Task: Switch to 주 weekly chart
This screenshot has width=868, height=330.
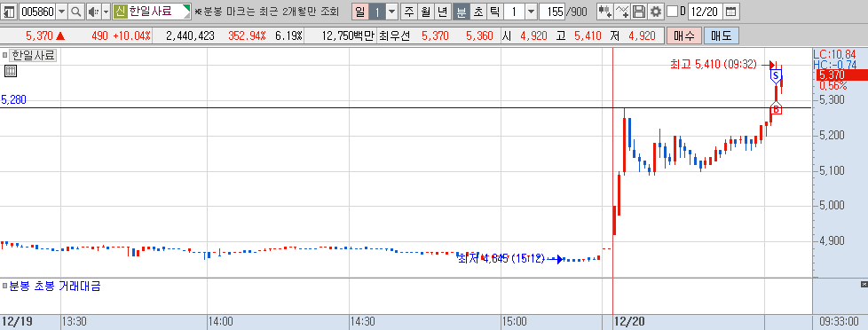Action: (x=408, y=11)
